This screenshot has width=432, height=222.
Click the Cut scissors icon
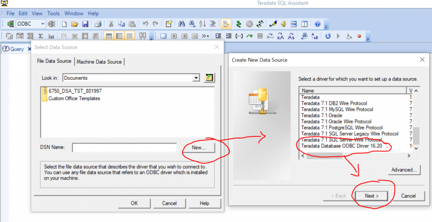(111, 24)
